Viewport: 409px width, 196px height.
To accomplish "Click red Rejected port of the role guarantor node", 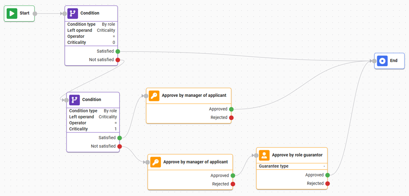I will click(x=327, y=184).
